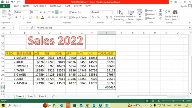
Task: Increase font size with the large A icon
Action: [41, 12]
